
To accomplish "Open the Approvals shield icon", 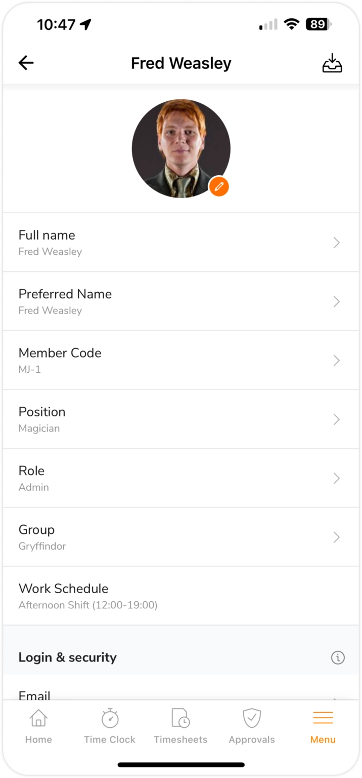I will (252, 718).
